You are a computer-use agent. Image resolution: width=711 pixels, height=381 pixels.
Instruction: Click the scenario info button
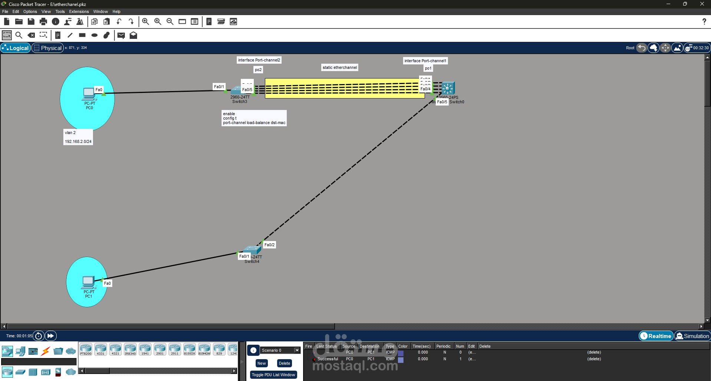(x=253, y=350)
